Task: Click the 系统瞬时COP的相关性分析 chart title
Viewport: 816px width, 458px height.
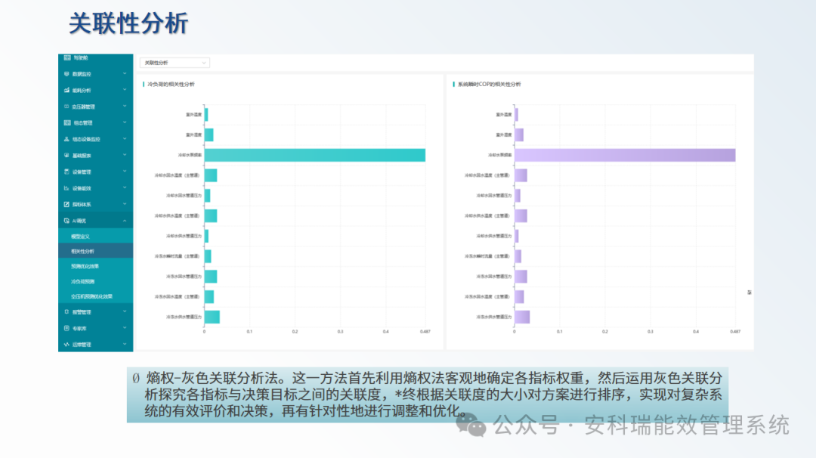Action: coord(489,85)
